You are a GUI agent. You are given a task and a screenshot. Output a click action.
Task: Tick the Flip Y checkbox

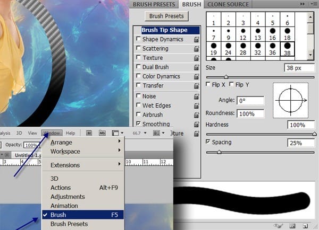click(x=231, y=84)
